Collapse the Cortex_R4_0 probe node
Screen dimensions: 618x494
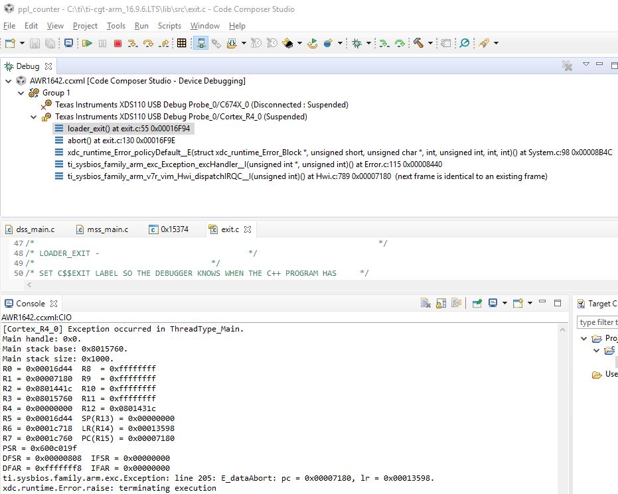[33, 117]
